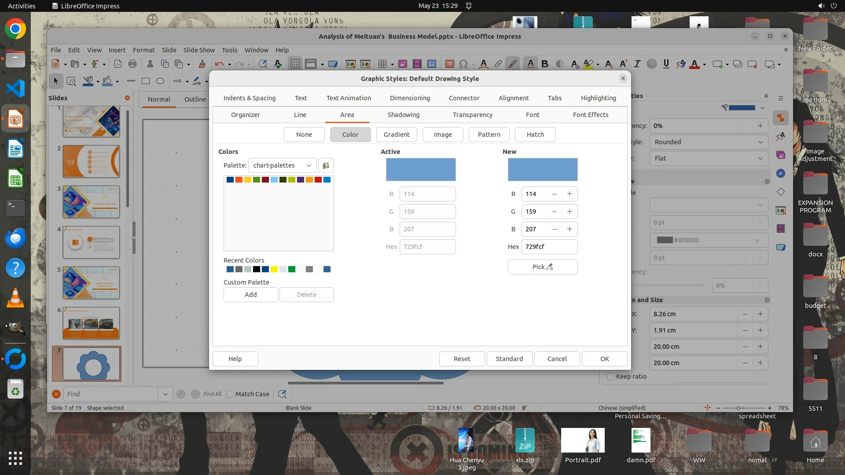Open VLC from the dock
This screenshot has width=845, height=475.
tap(15, 298)
